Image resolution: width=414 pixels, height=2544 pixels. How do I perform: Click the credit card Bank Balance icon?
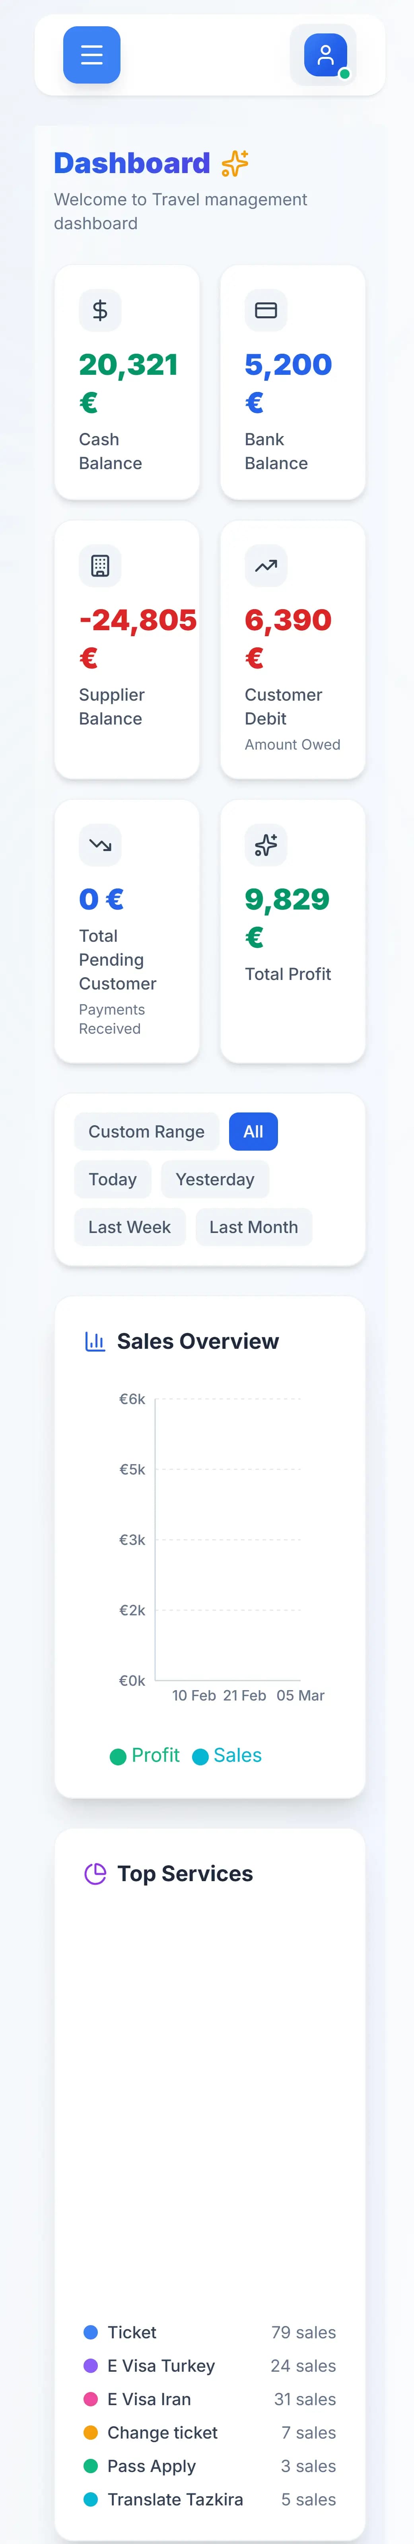coord(266,310)
